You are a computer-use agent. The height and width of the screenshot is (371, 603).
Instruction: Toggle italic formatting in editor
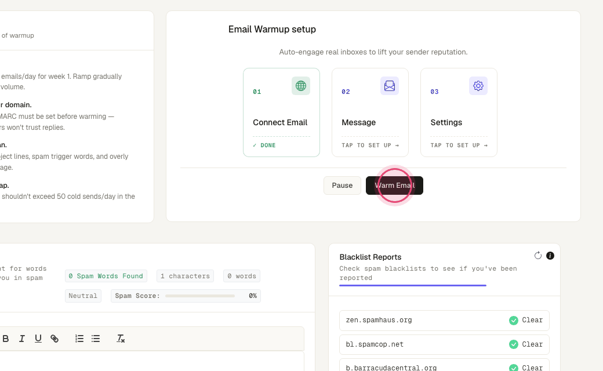[22, 339]
